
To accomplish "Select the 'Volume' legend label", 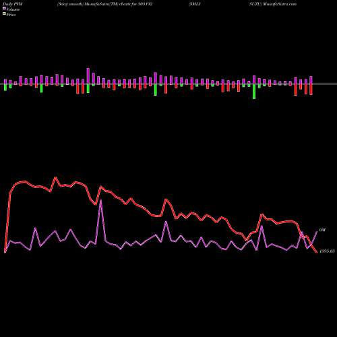I will (13, 9).
